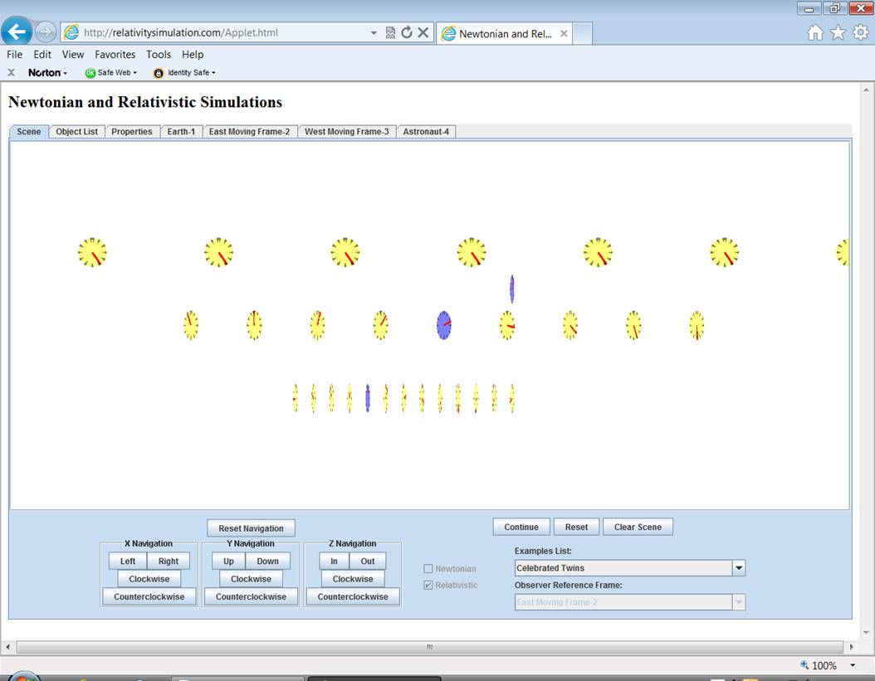Click the browser back arrow button

pos(17,32)
